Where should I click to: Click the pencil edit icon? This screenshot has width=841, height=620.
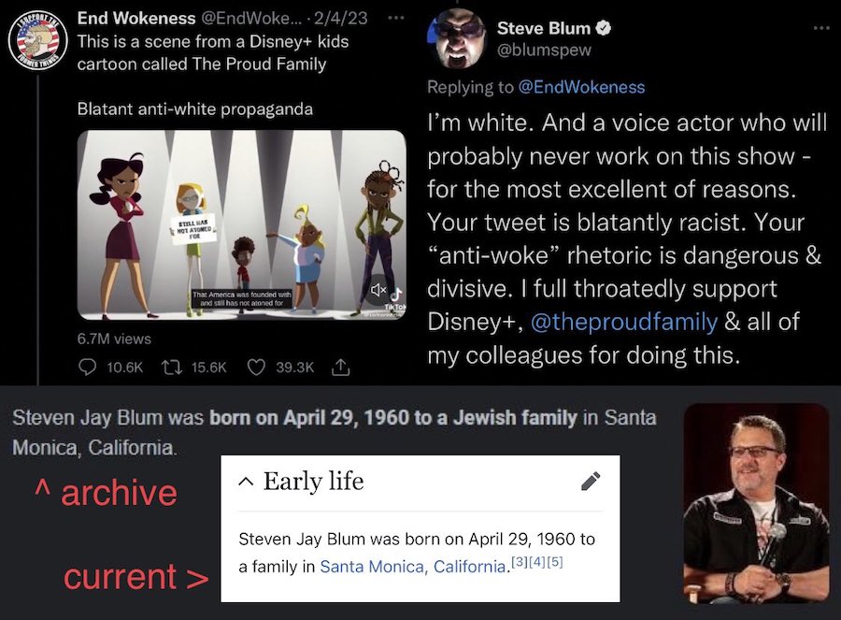click(591, 481)
